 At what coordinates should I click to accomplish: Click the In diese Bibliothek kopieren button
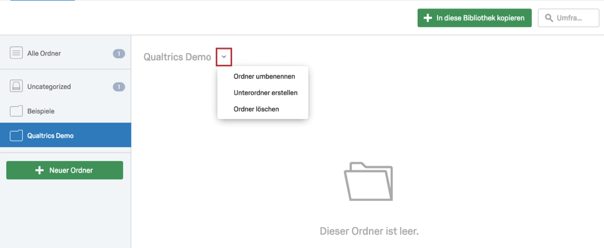pyautogui.click(x=474, y=18)
